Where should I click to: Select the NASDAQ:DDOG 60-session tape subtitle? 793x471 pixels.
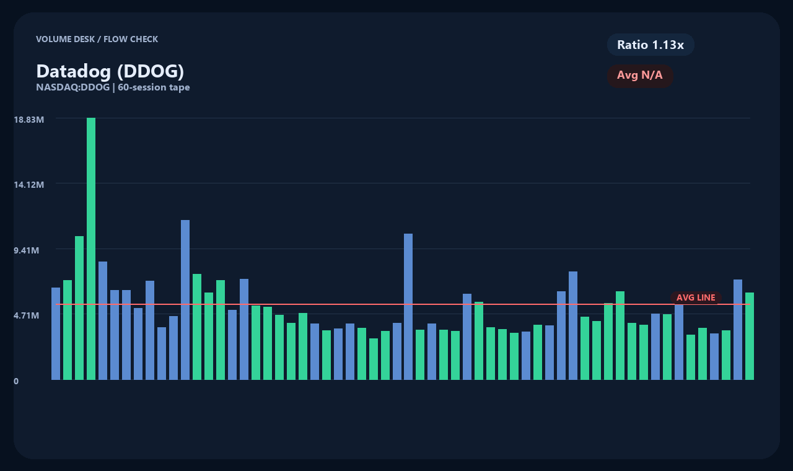113,87
